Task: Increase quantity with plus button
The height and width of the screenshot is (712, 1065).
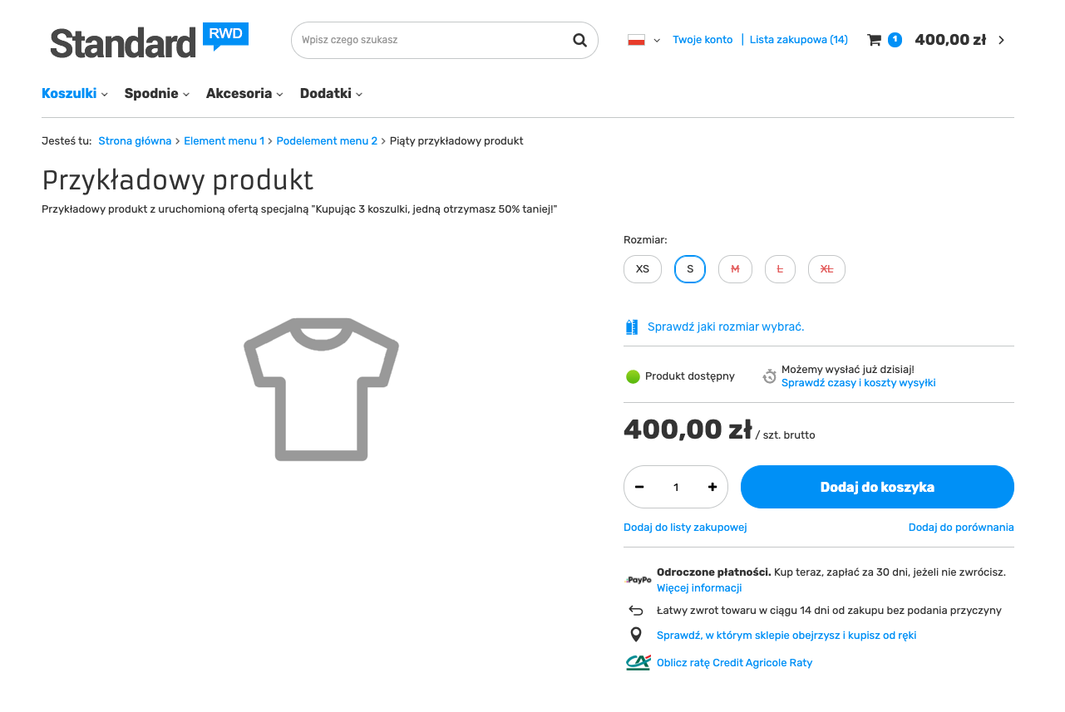Action: pos(712,487)
